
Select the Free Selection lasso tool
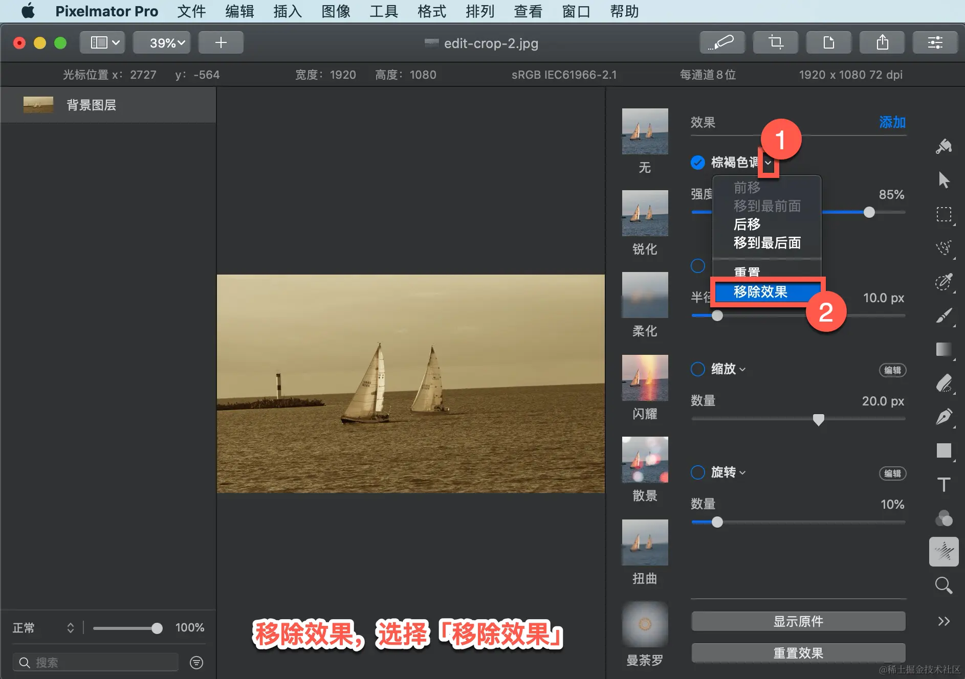click(x=944, y=248)
